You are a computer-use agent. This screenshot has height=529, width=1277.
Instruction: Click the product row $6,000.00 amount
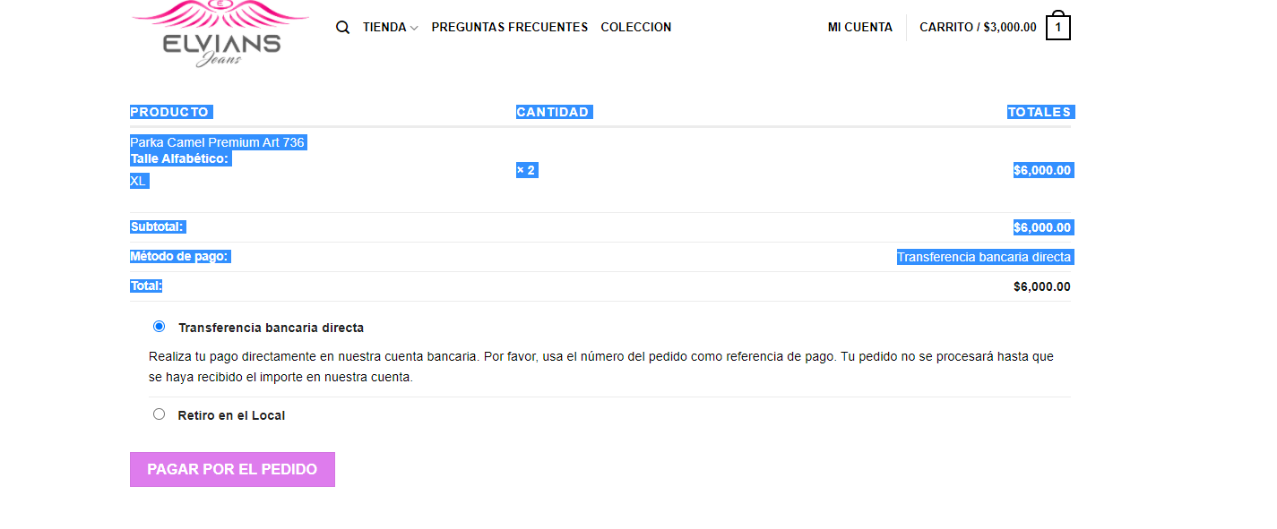(x=1043, y=170)
